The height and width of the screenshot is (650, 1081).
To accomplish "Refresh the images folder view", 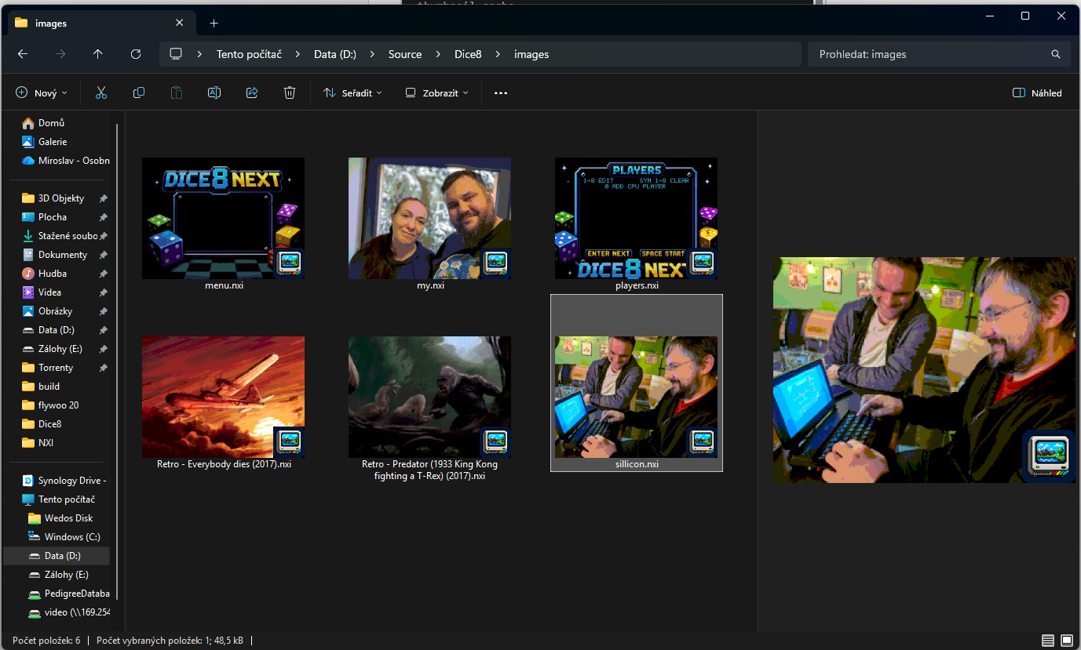I will [136, 54].
